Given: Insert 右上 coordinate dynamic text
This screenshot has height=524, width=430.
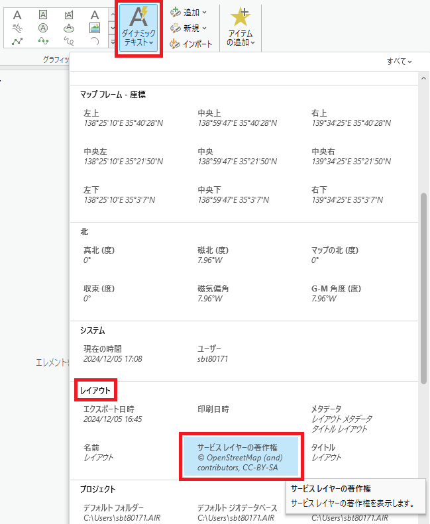Looking at the screenshot, I should 351,119.
